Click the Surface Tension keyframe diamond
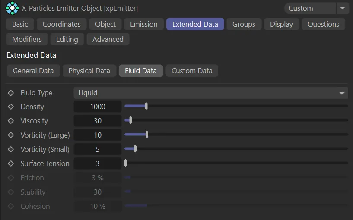353x220 pixels. click(11, 164)
